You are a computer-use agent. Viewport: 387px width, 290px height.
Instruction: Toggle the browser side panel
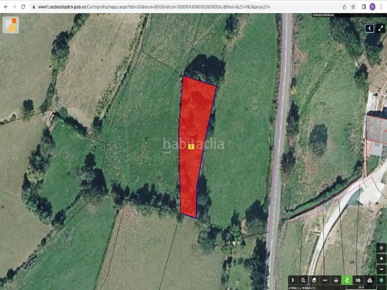[x=364, y=7]
